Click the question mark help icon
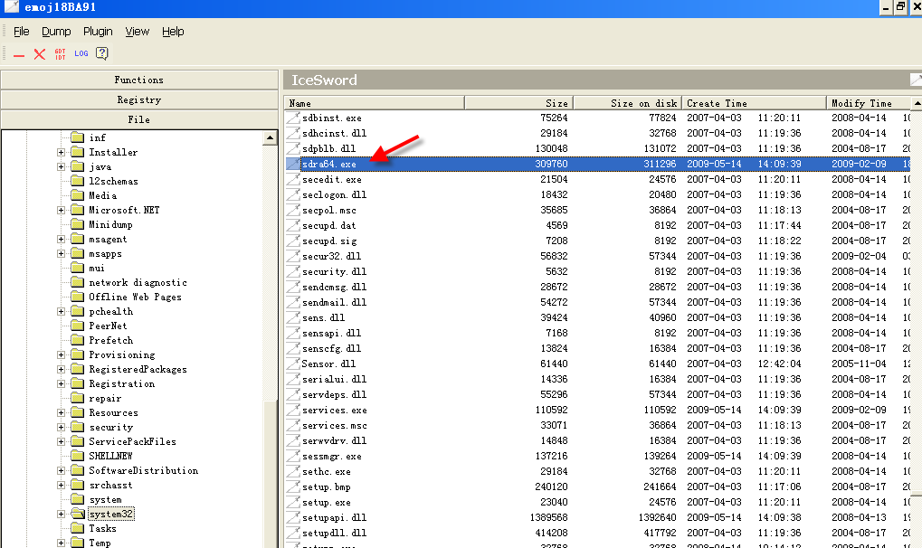922x548 pixels. pyautogui.click(x=102, y=54)
